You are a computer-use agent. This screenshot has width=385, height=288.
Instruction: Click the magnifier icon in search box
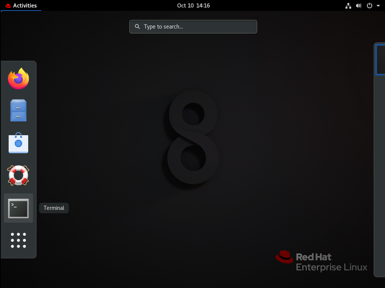point(138,27)
